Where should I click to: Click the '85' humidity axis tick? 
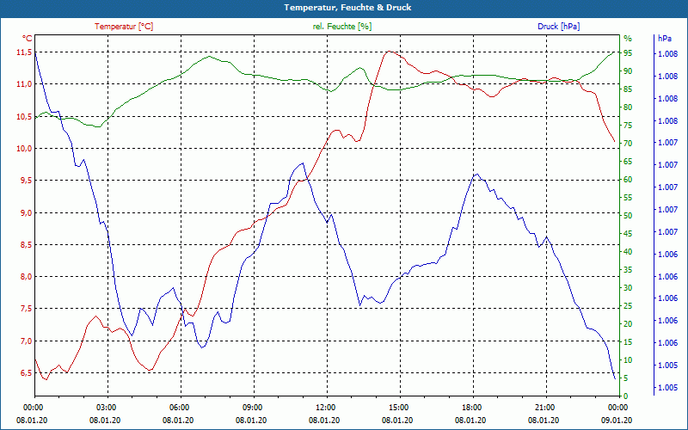pyautogui.click(x=628, y=89)
